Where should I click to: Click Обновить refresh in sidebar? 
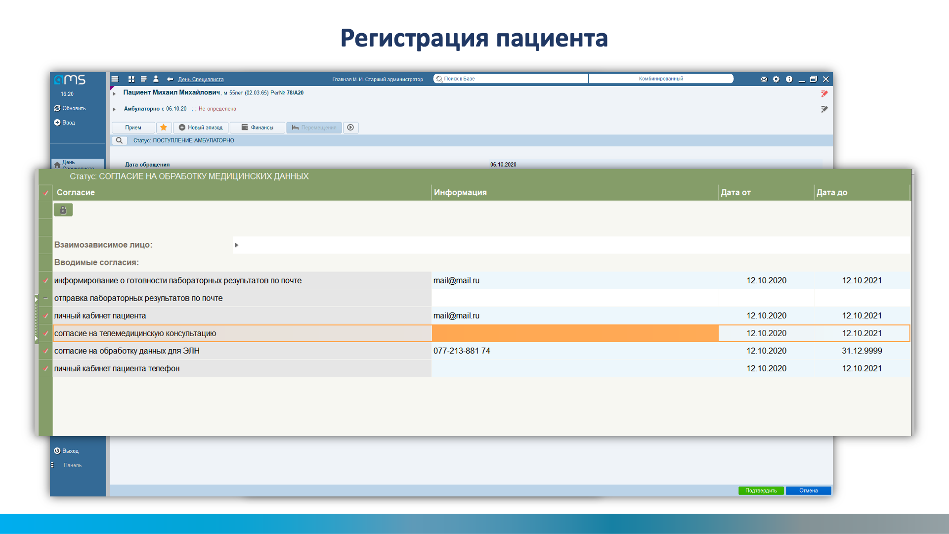click(x=70, y=108)
